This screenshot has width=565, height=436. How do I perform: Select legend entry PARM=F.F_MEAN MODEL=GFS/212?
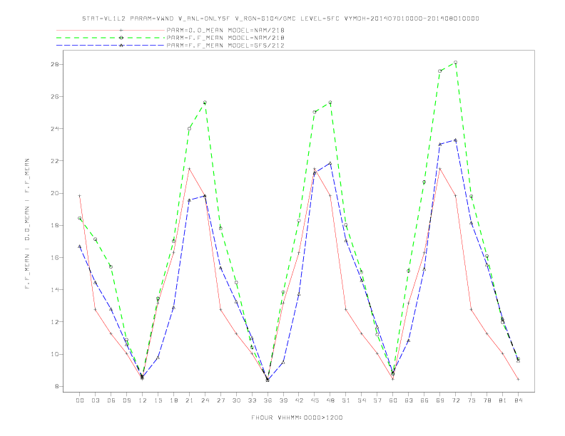[225, 46]
